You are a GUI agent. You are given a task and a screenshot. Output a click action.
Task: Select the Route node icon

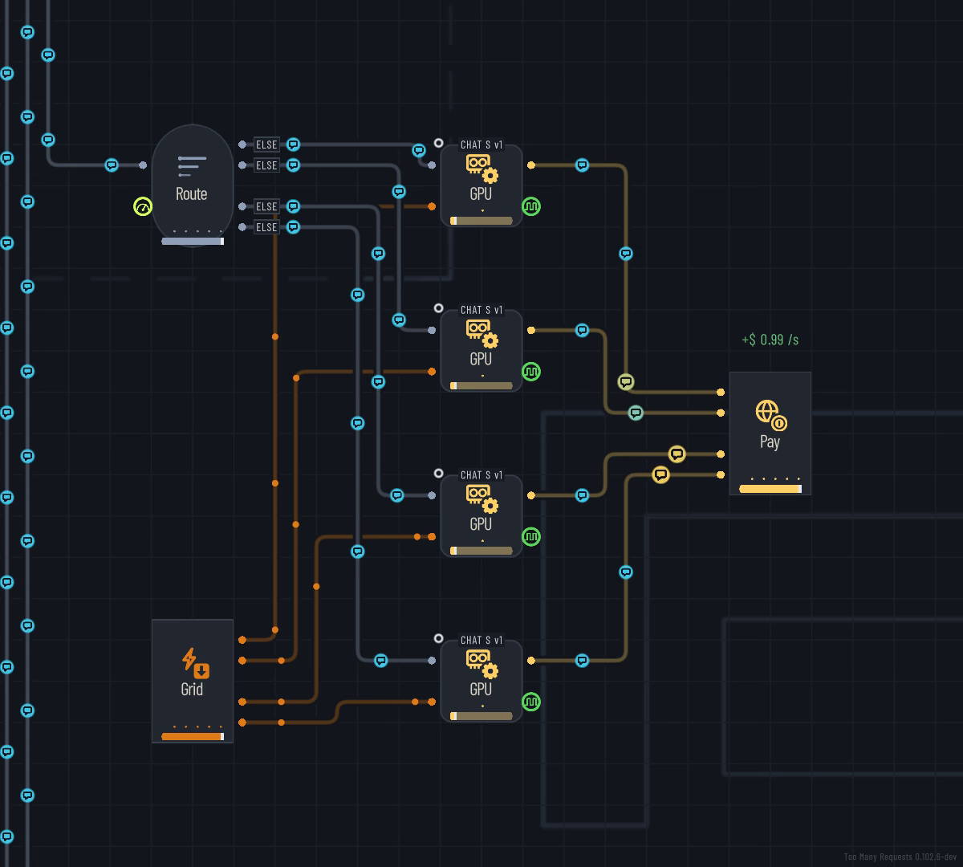tap(192, 166)
